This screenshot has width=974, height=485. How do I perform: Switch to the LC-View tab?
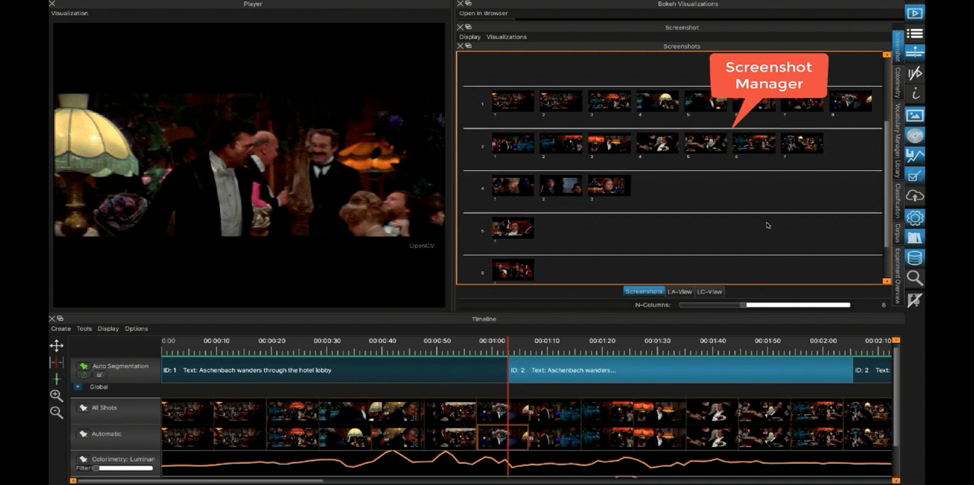coord(709,292)
